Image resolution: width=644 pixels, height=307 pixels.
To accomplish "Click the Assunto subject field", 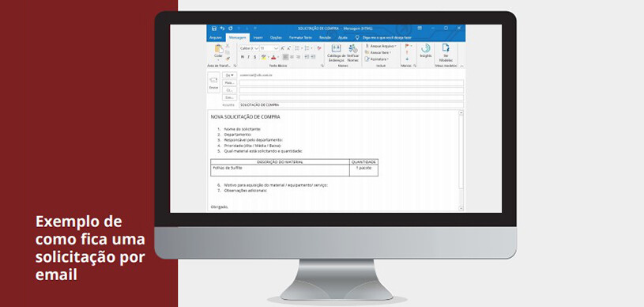I will pyautogui.click(x=351, y=105).
